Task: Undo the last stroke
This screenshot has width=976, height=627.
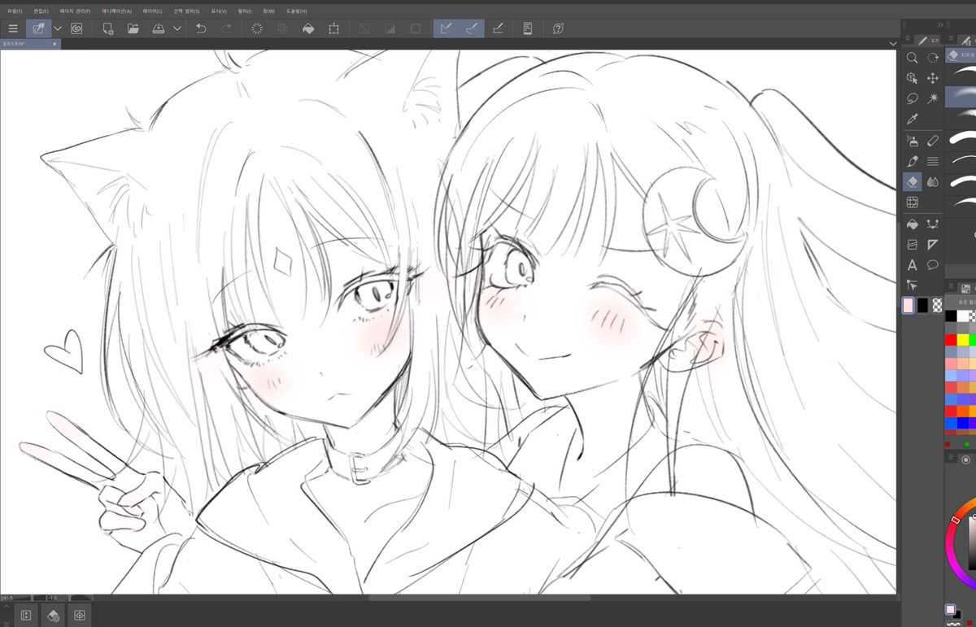Action: coord(200,28)
